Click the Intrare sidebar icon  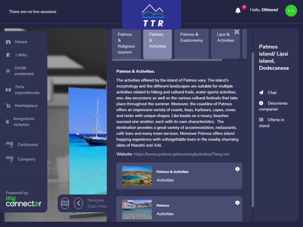coord(8,42)
